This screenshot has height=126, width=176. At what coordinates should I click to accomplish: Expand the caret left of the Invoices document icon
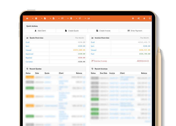point(50,18)
